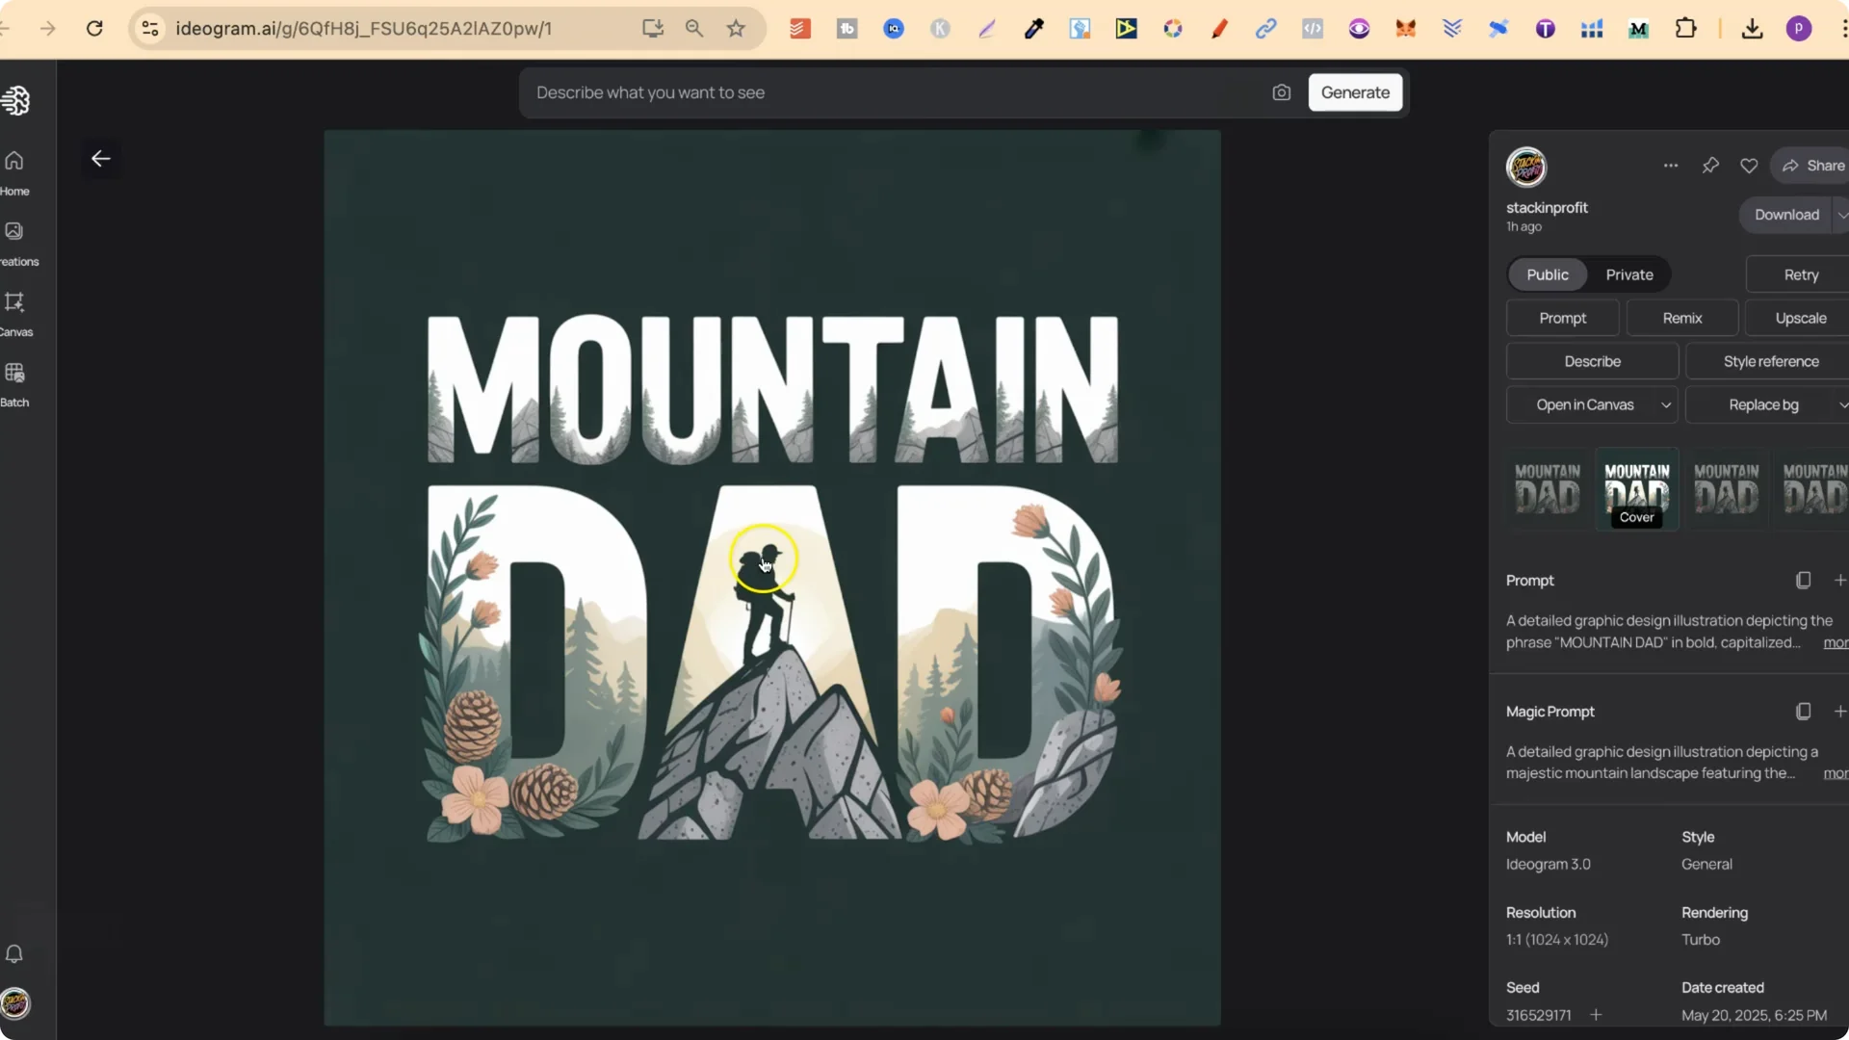Upscale the Mountain Dad image
Image resolution: width=1849 pixels, height=1040 pixels.
click(1799, 318)
